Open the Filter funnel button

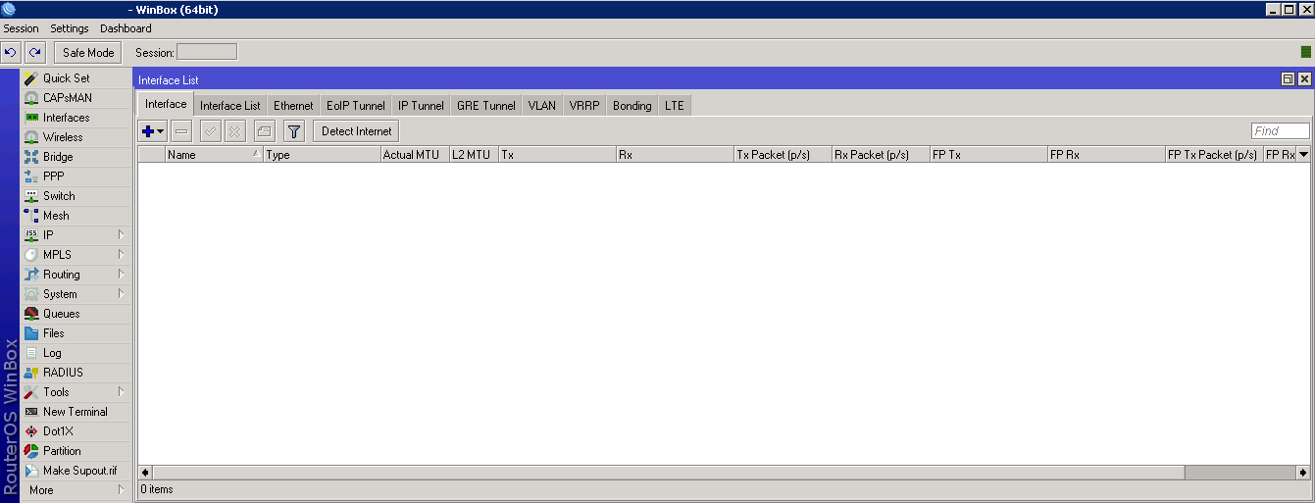coord(293,130)
